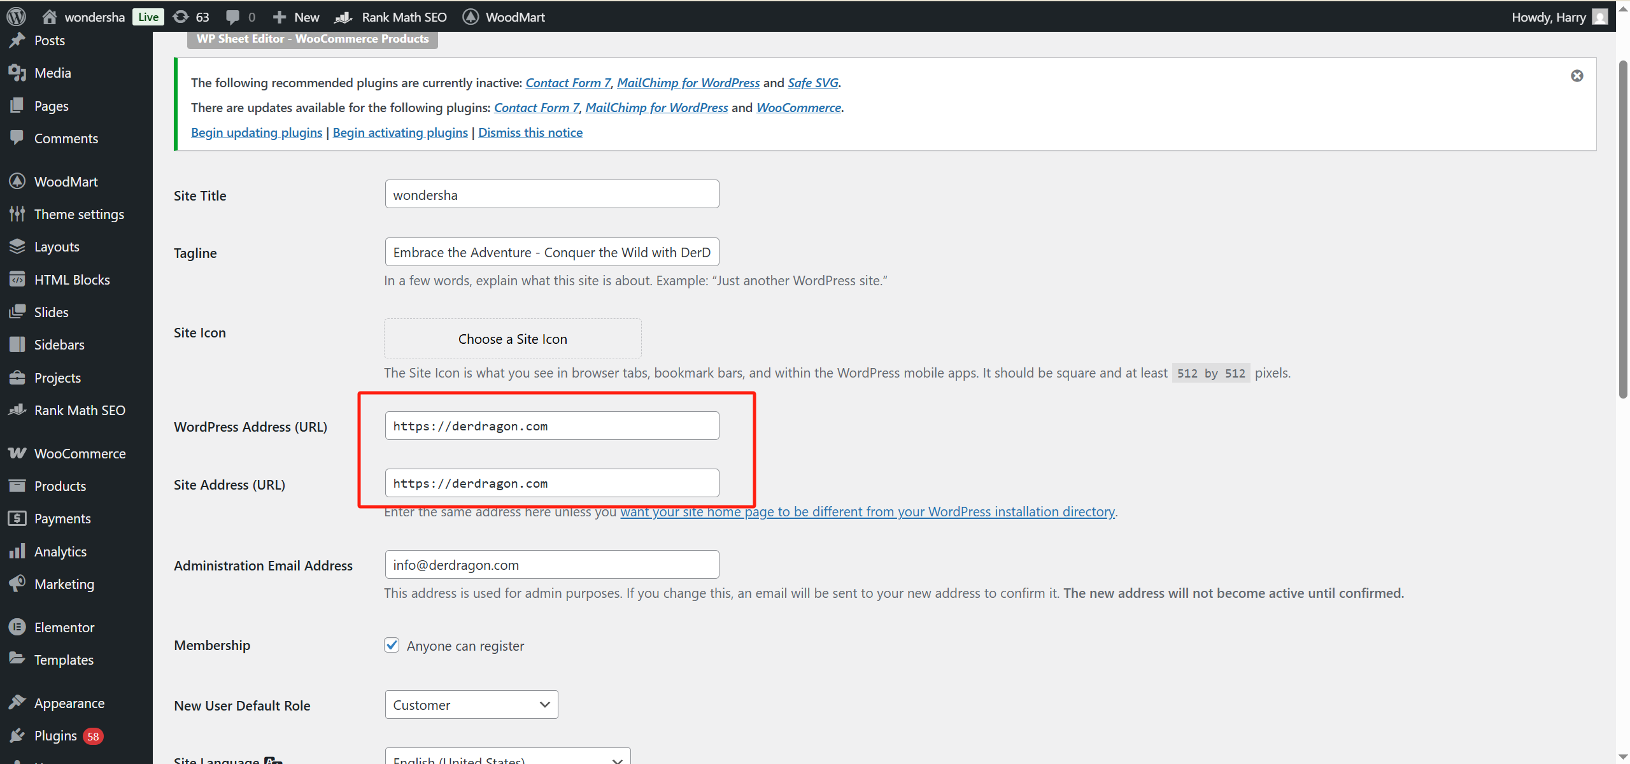Open Appearance via its paintbrush icon

17,702
